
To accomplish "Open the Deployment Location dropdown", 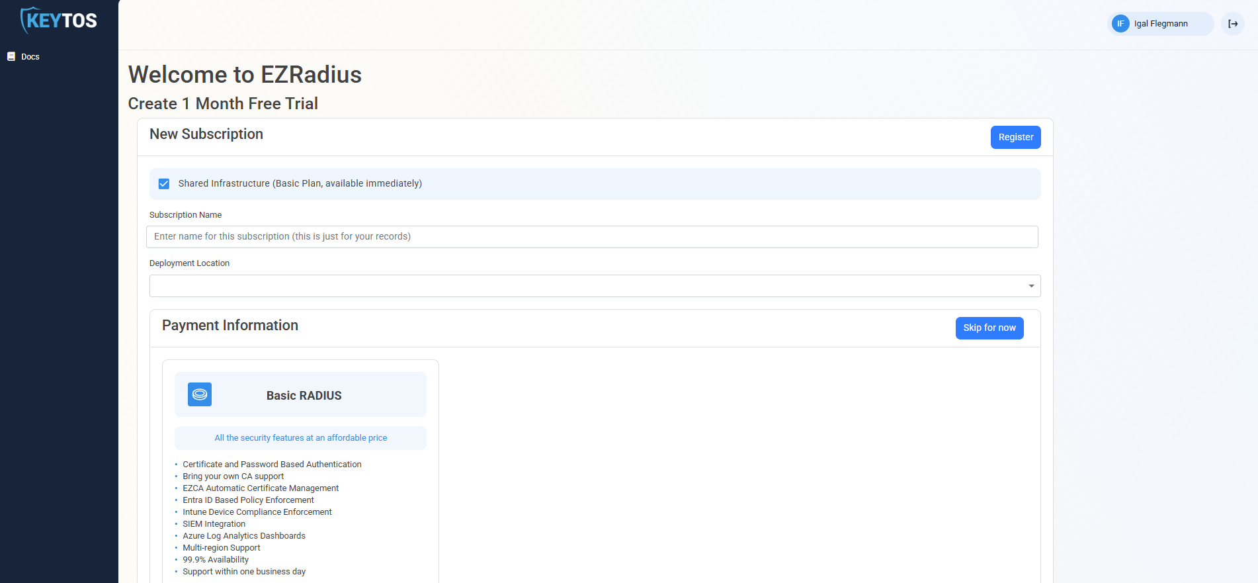I will [x=595, y=286].
